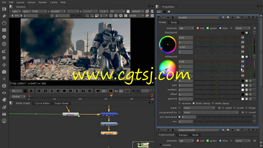This screenshot has width=263, height=148.
Task: Lock the frame range padlock icon
Action: [25, 91]
